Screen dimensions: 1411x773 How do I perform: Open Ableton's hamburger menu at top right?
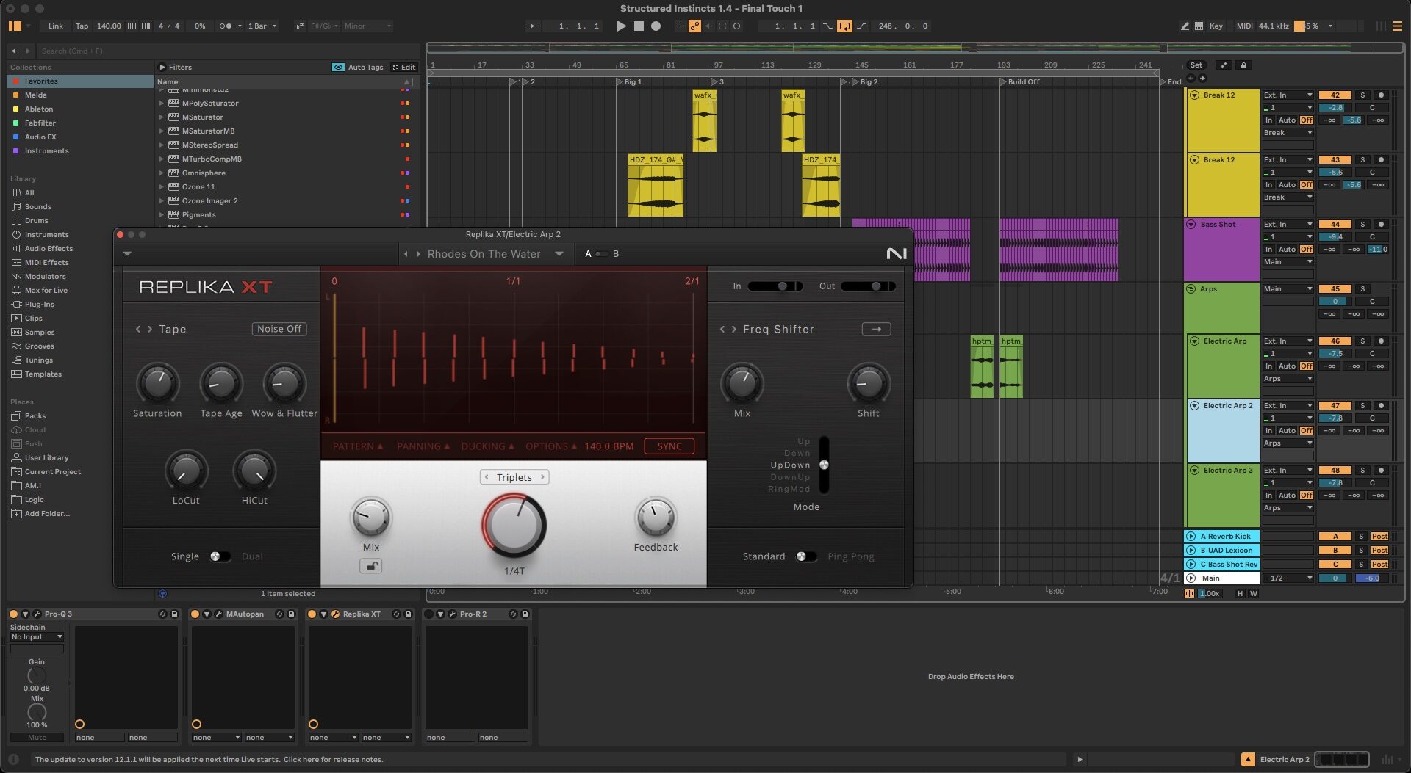click(1396, 26)
